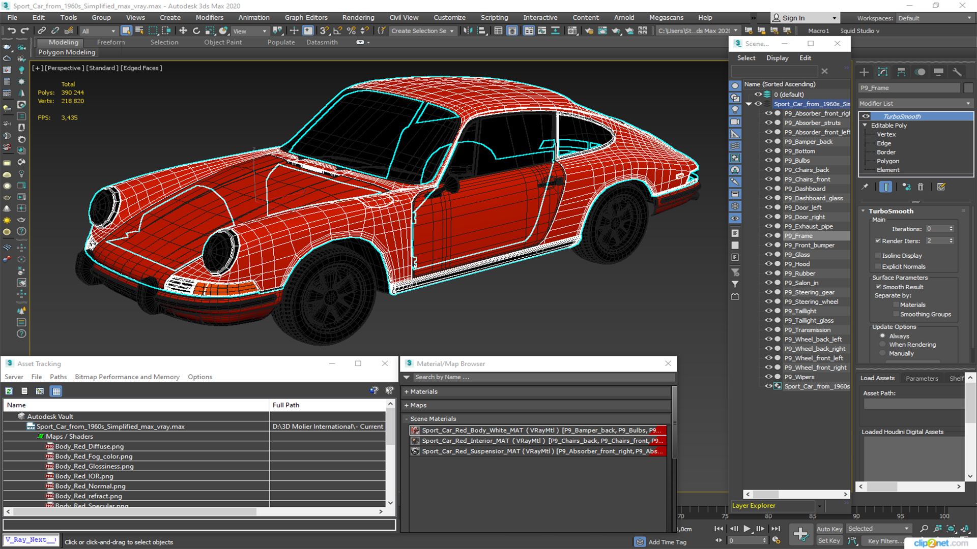Viewport: 977px width, 549px height.
Task: Open Create Selection Set dropdown
Action: click(x=422, y=31)
